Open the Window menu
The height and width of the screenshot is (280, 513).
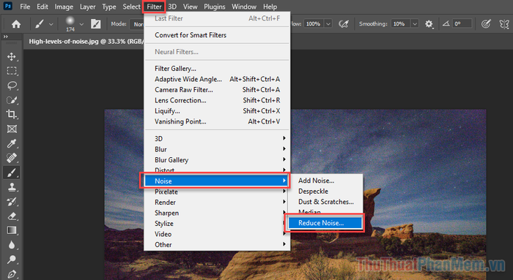tap(244, 7)
